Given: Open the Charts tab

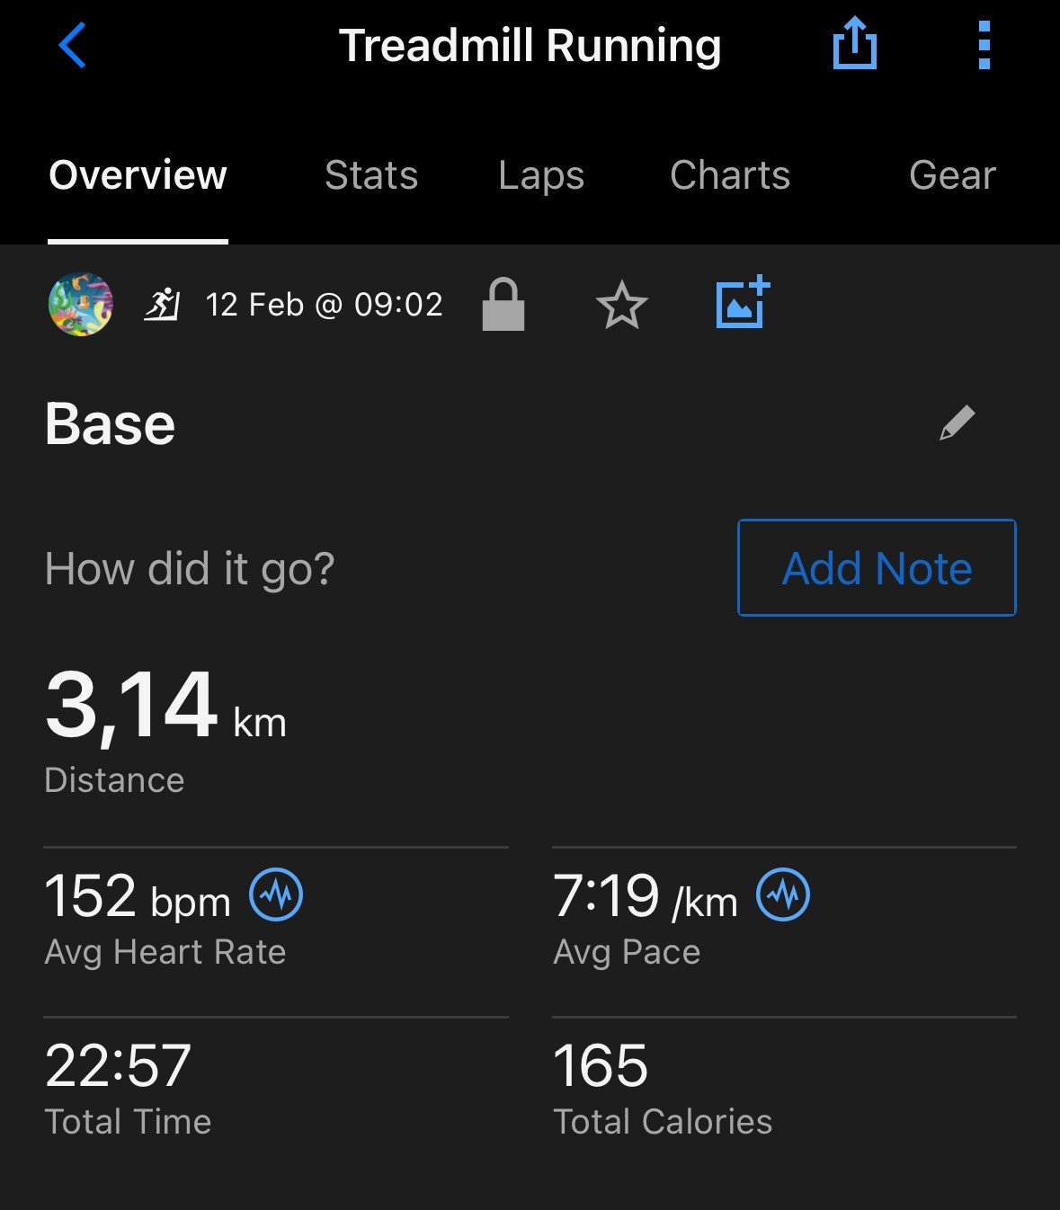Looking at the screenshot, I should (x=730, y=175).
